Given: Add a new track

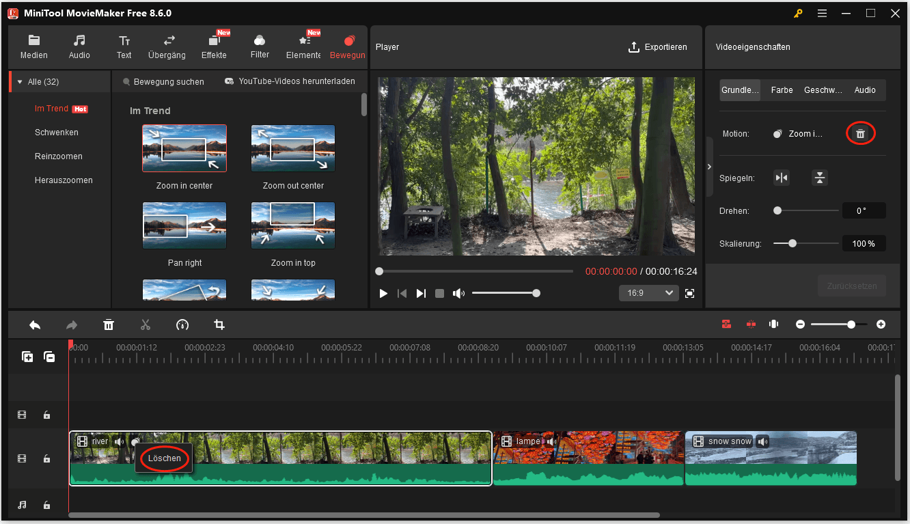Looking at the screenshot, I should point(27,357).
